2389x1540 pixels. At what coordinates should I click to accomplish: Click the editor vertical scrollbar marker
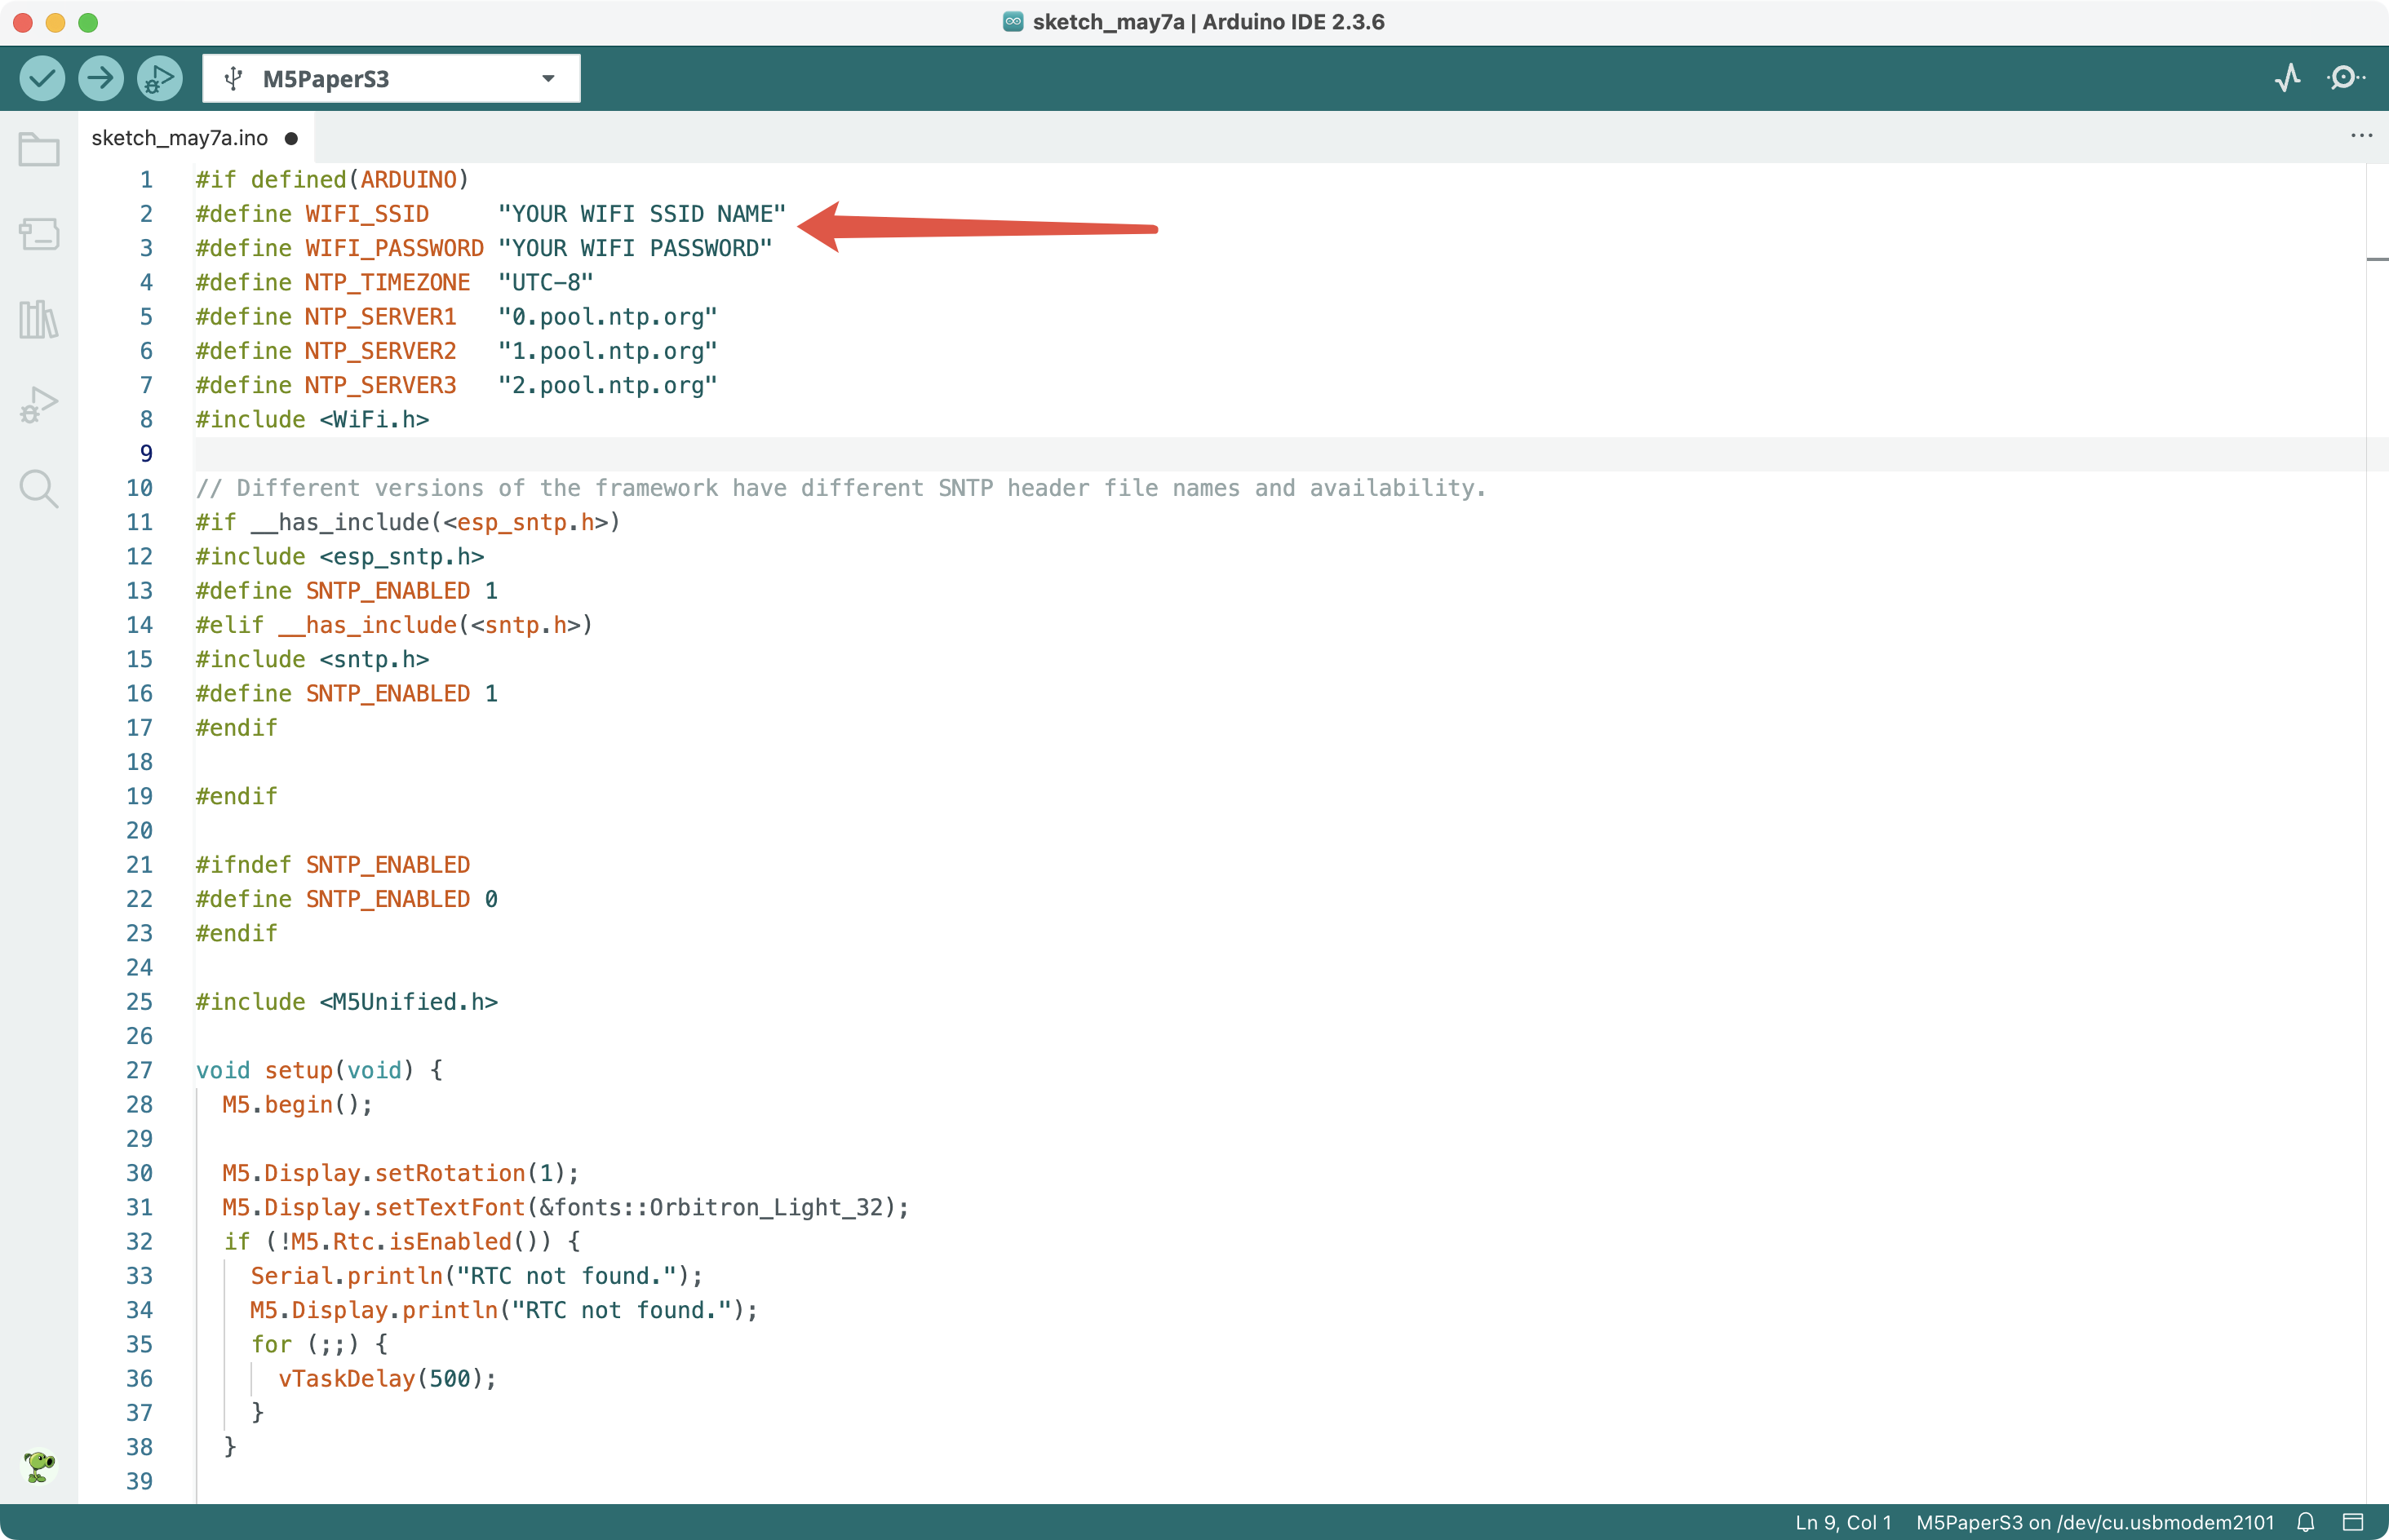click(2377, 260)
